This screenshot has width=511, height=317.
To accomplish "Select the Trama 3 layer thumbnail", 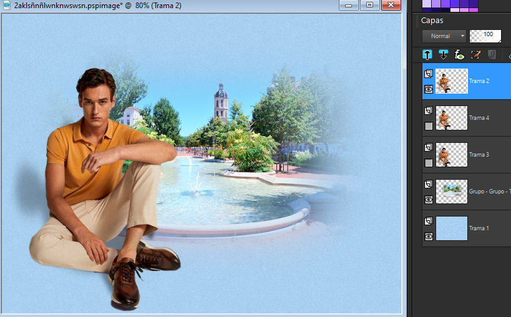I will pyautogui.click(x=452, y=155).
